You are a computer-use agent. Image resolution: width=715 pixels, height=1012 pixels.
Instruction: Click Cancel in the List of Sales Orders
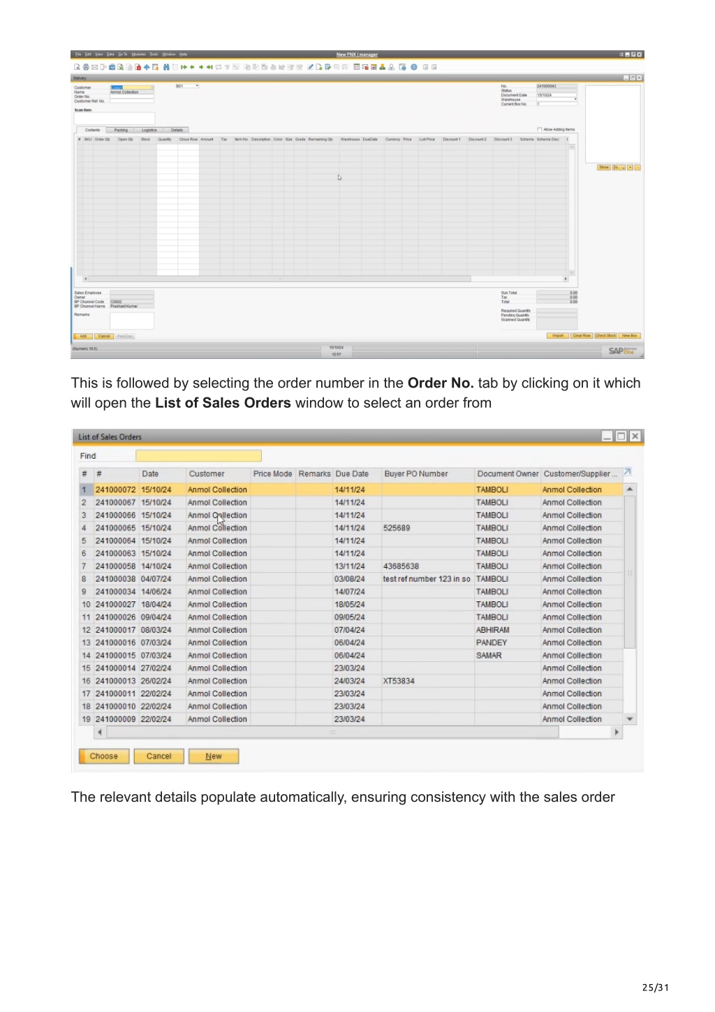[159, 756]
